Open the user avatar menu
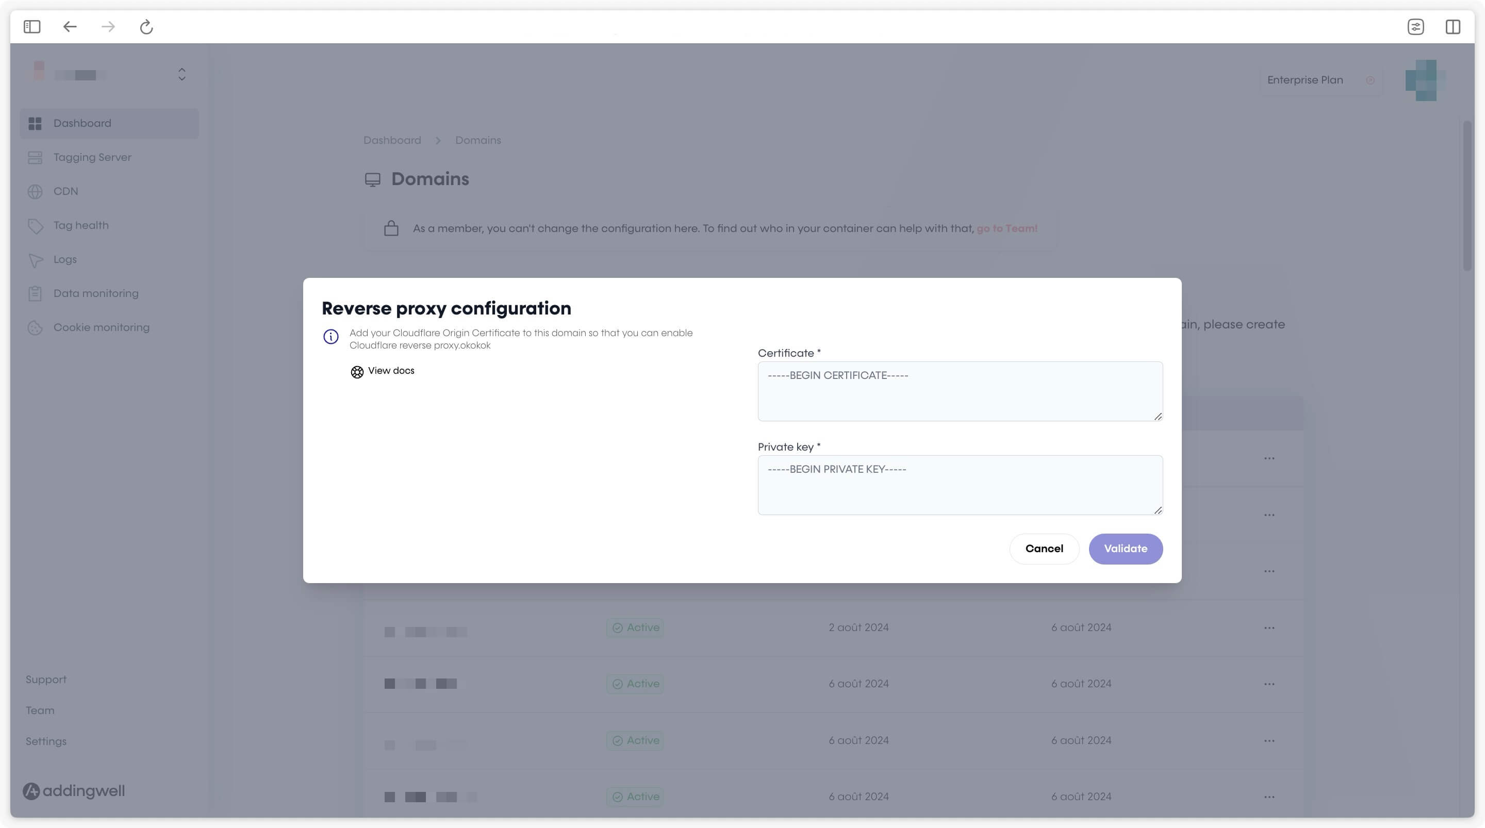 1425,80
